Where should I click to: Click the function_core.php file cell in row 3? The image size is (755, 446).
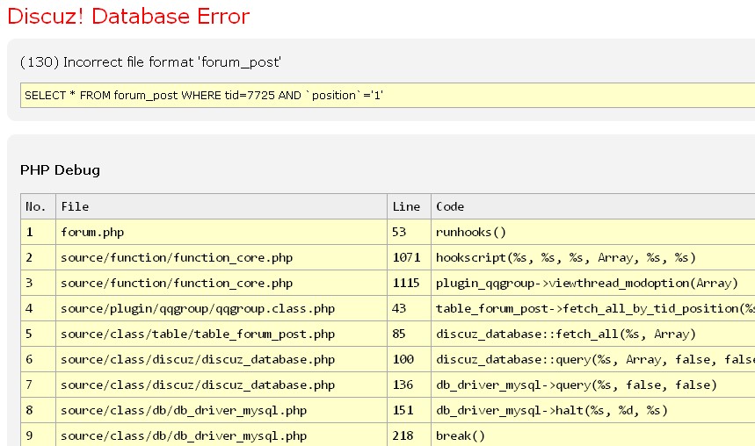point(221,283)
